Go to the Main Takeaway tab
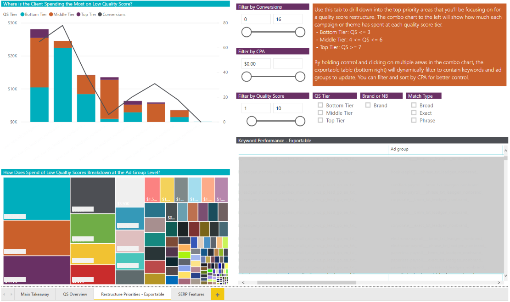 [x=35, y=294]
